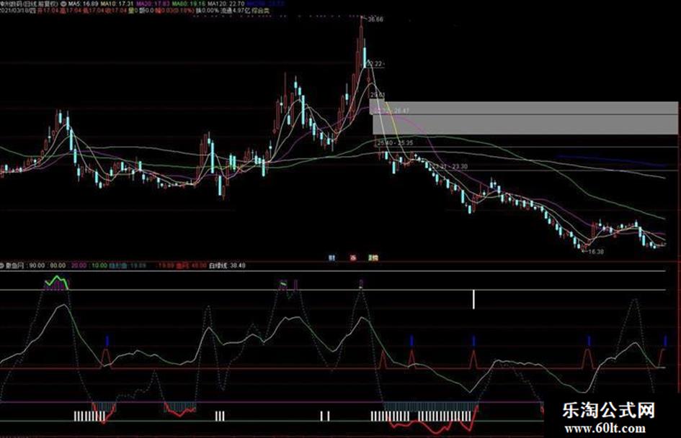
Task: Click the 25.40 - 25.35 gap label
Action: [x=395, y=142]
